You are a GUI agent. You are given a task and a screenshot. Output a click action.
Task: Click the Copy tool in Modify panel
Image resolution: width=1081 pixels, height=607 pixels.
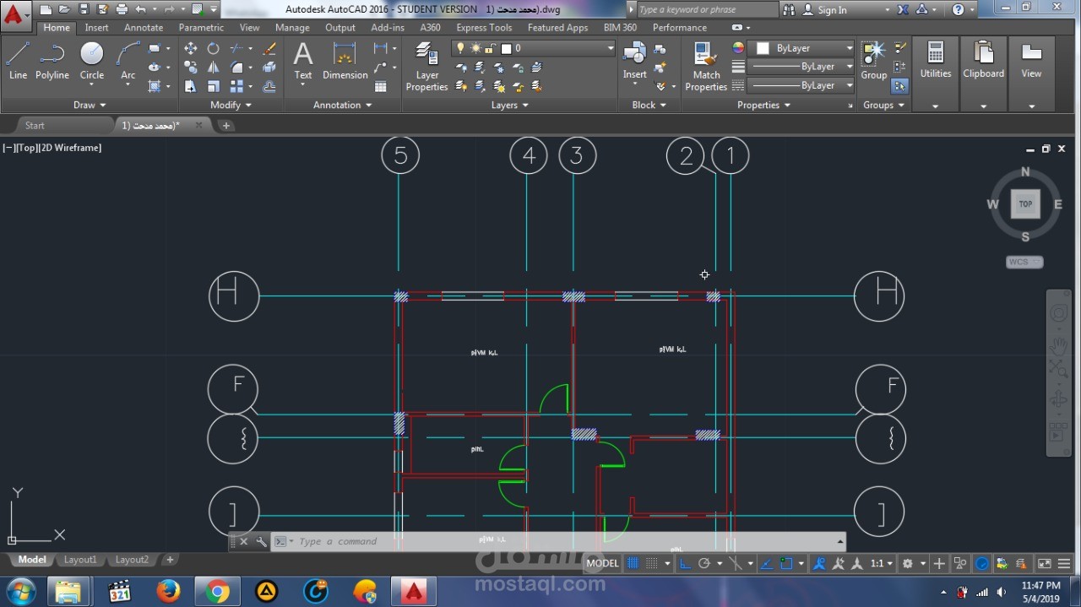tap(191, 68)
